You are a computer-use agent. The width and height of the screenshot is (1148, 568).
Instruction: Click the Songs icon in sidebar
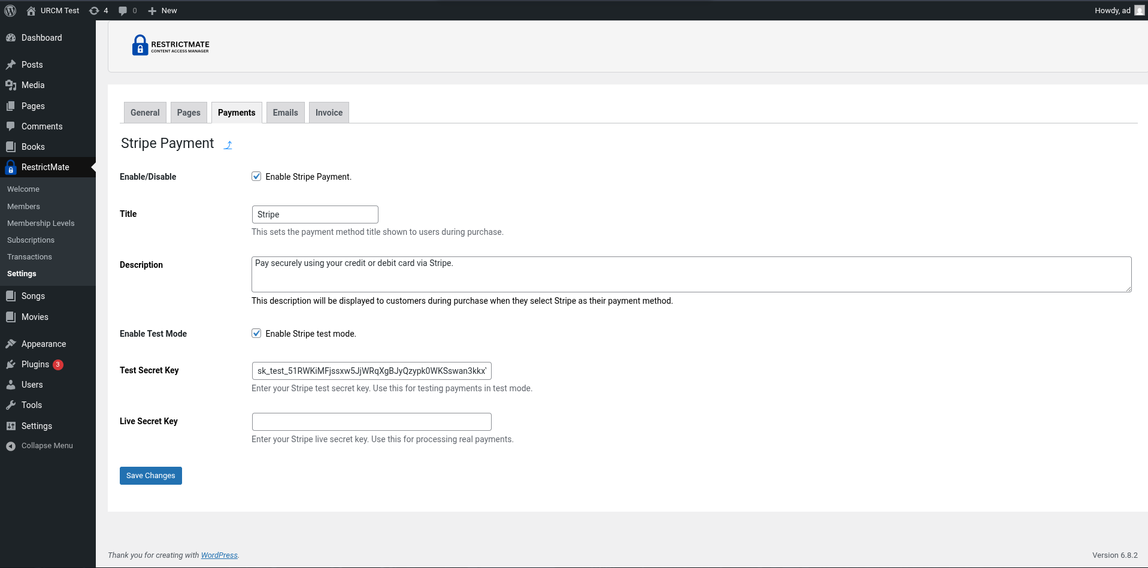click(11, 296)
